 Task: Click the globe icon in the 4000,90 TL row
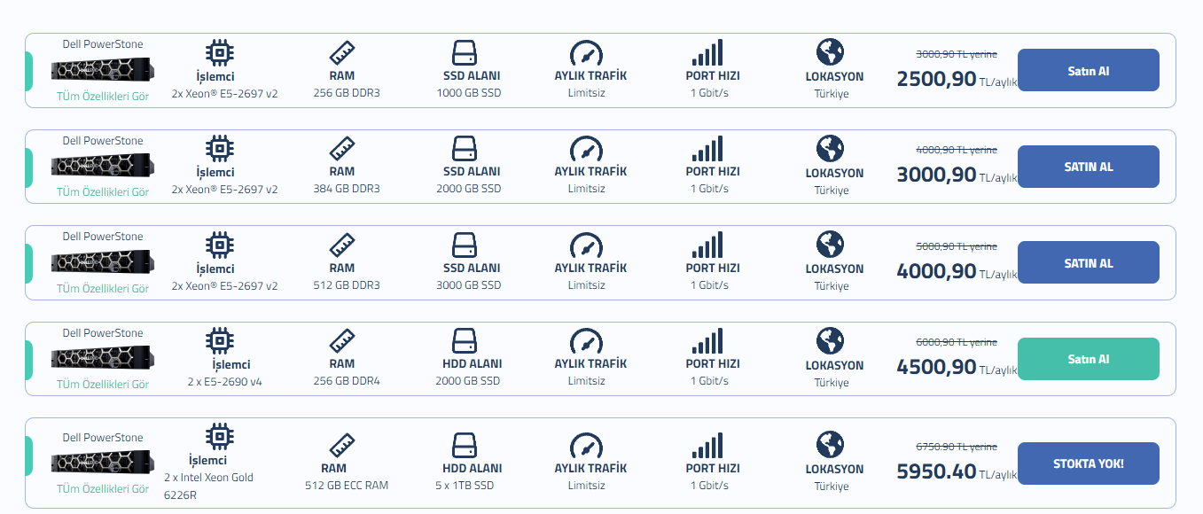831,244
